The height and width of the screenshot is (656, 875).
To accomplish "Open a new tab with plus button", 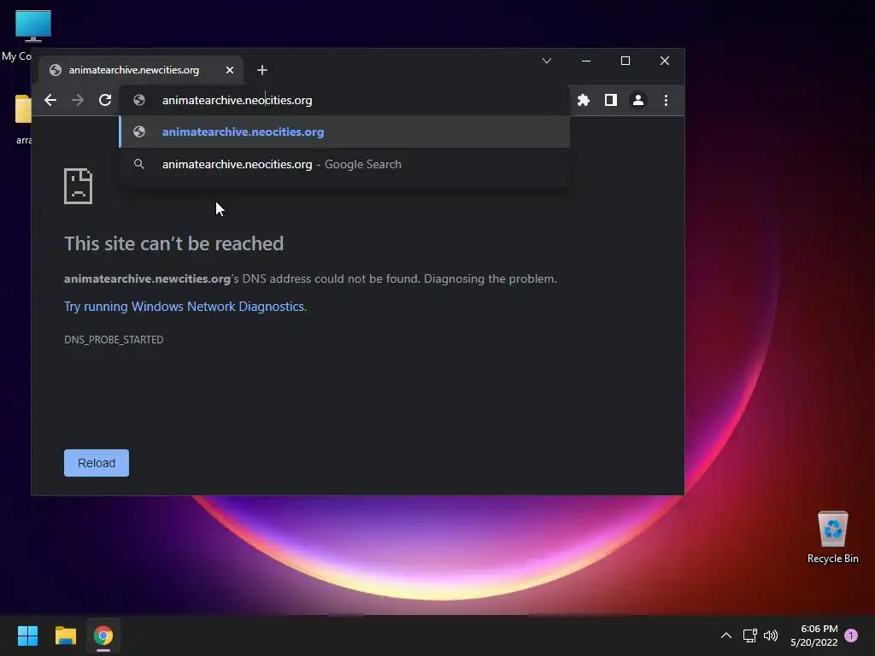I will coord(262,70).
